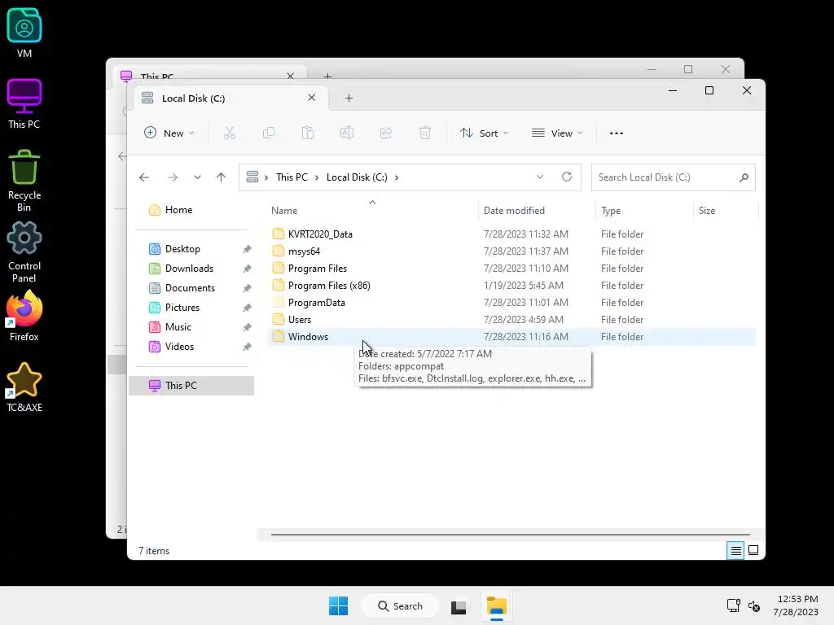Image resolution: width=834 pixels, height=625 pixels.
Task: Open the Sort dropdown menu
Action: click(484, 133)
